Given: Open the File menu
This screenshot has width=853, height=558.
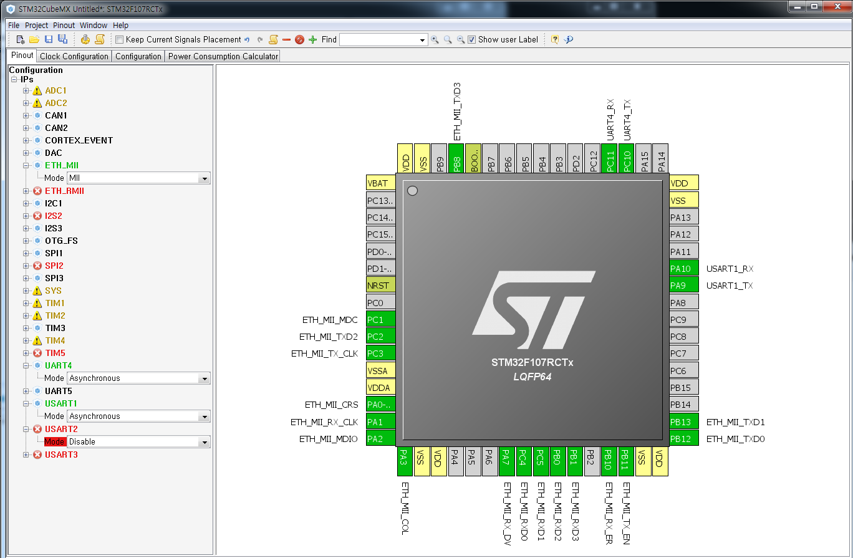Looking at the screenshot, I should point(14,26).
